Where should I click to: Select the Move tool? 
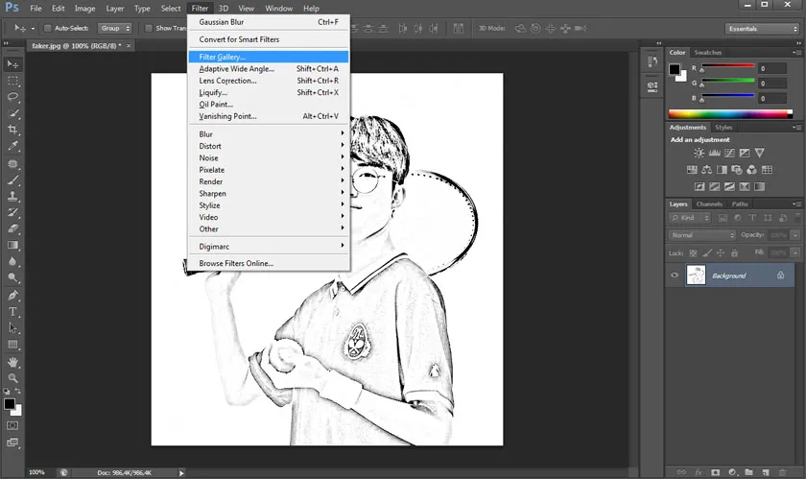click(13, 63)
